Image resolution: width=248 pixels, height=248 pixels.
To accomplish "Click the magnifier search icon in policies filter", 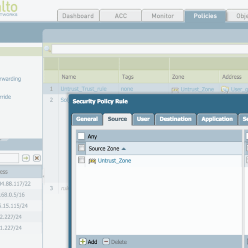I will [47, 49].
